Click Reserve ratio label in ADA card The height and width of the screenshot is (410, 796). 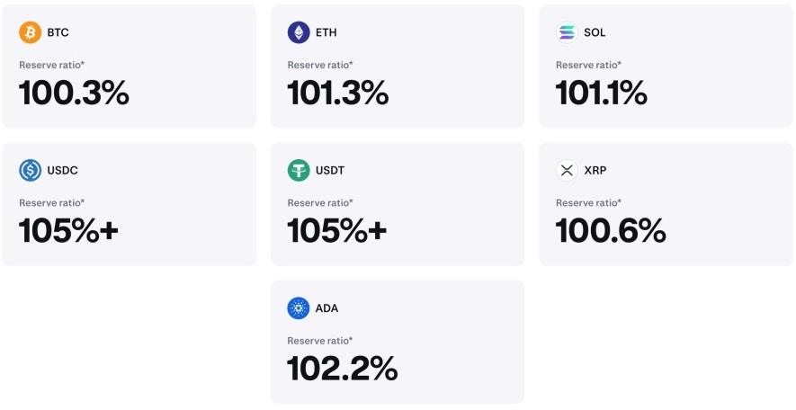[320, 341]
